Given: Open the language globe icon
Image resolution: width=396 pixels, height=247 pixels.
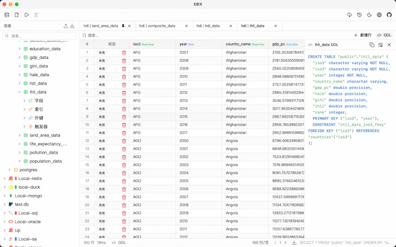Looking at the screenshot, I should pyautogui.click(x=379, y=15).
